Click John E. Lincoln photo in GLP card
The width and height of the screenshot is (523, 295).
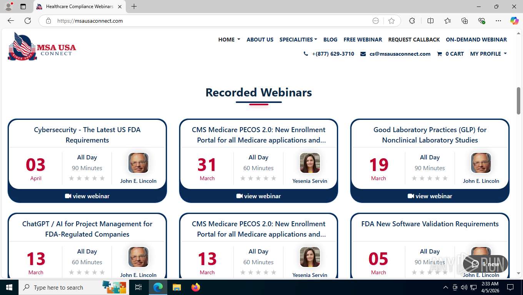(x=481, y=163)
